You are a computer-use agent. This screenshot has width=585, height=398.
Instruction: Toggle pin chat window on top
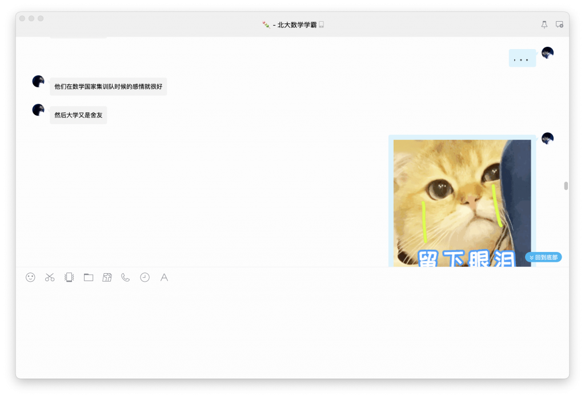tap(544, 25)
